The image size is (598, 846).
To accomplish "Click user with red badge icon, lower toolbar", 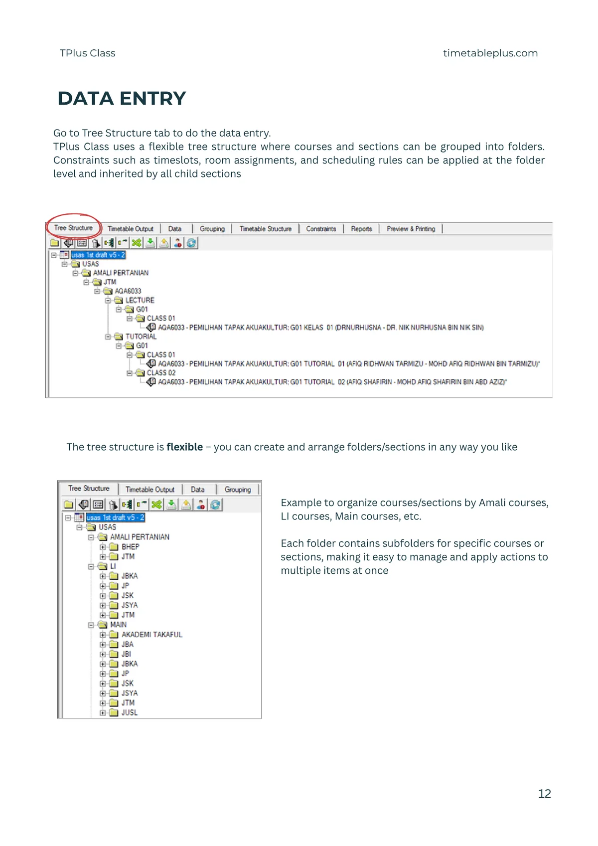I will coord(201,505).
